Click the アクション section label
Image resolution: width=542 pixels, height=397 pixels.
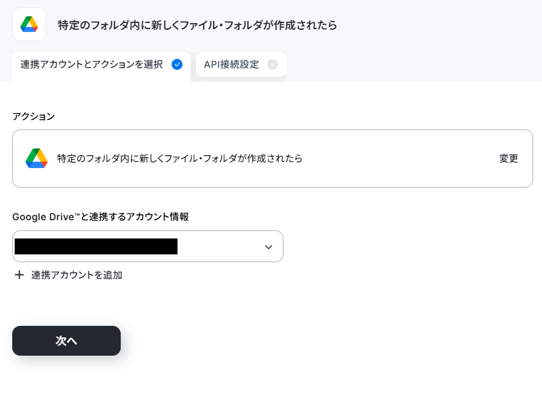33,117
